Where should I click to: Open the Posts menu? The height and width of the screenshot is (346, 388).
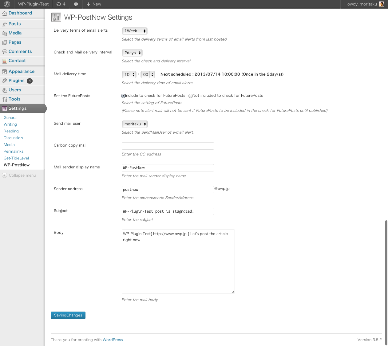click(x=15, y=24)
